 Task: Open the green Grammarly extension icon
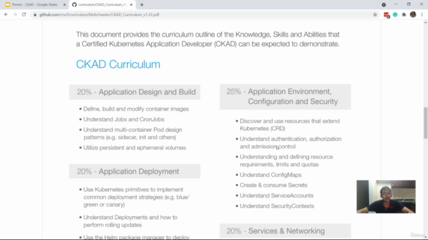tap(395, 15)
